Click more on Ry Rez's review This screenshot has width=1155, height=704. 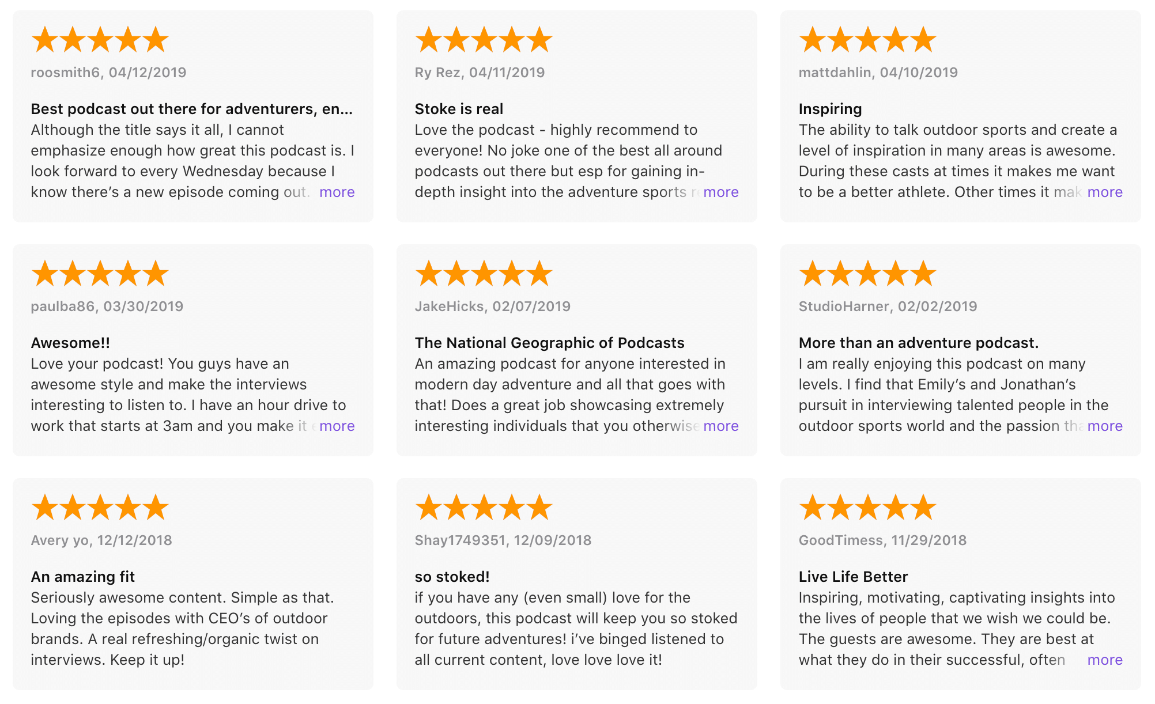click(720, 192)
